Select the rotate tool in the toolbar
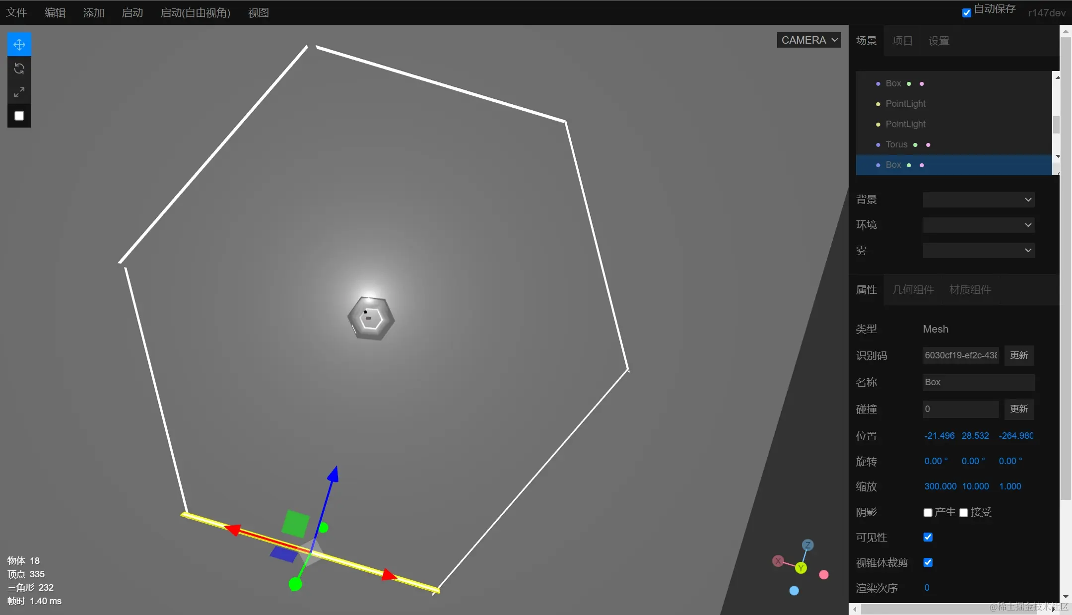Screen dimensions: 1072x615 tap(19, 68)
